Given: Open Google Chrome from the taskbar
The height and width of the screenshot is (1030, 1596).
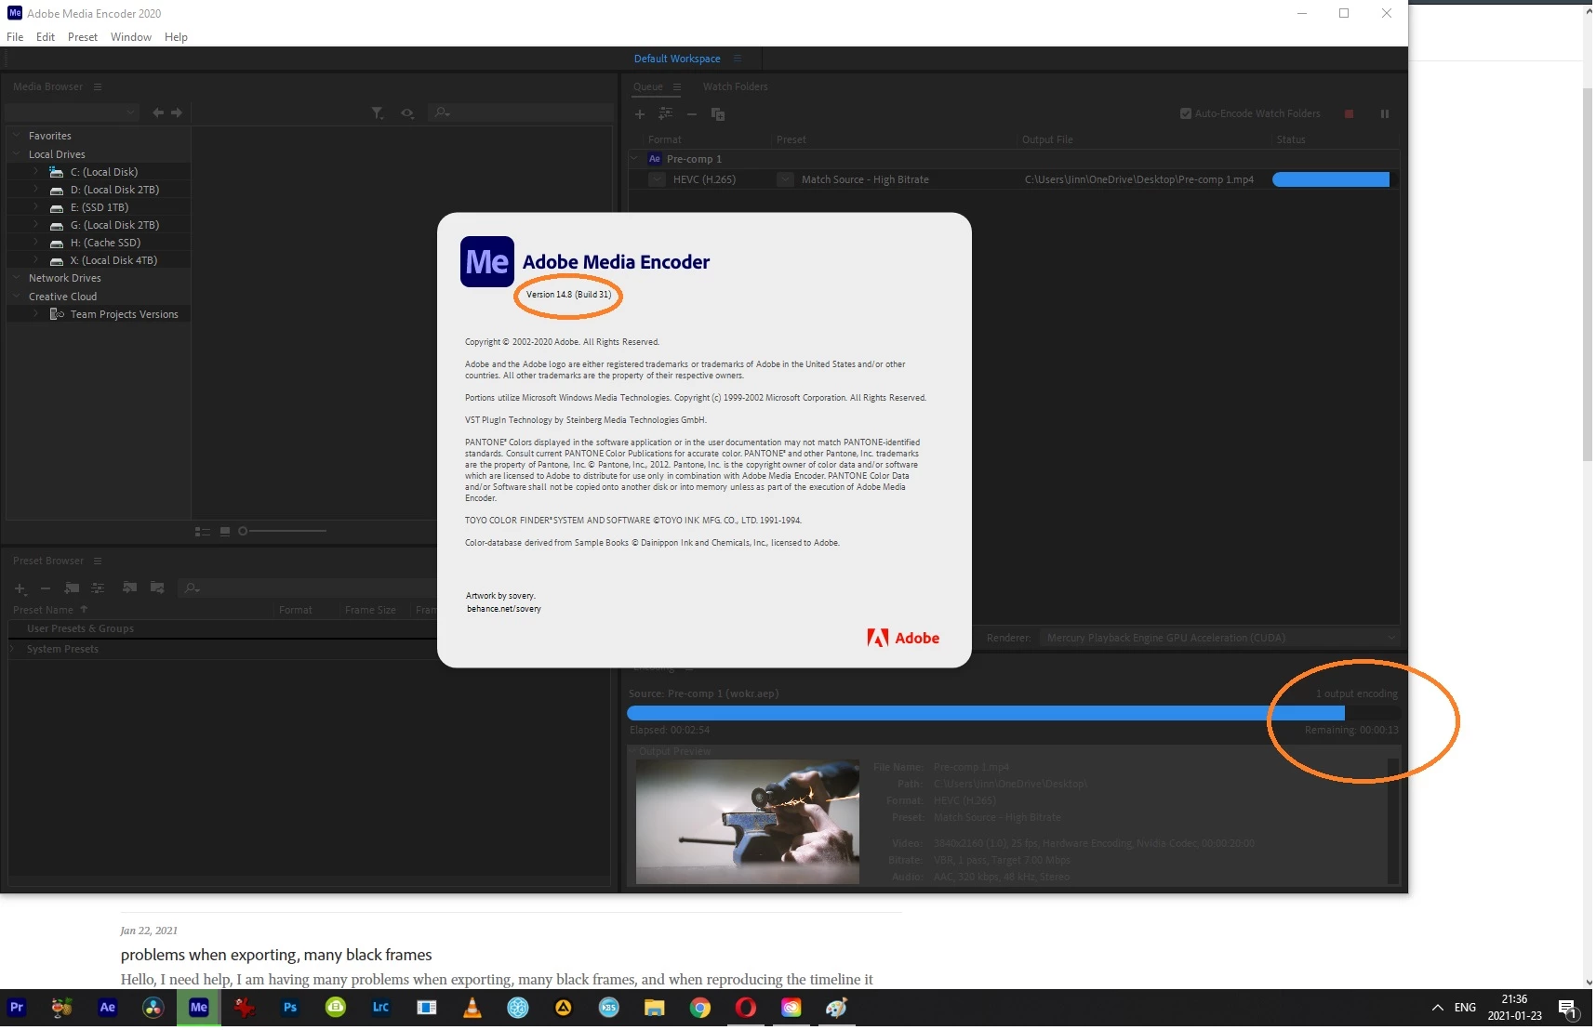Looking at the screenshot, I should point(700,1008).
